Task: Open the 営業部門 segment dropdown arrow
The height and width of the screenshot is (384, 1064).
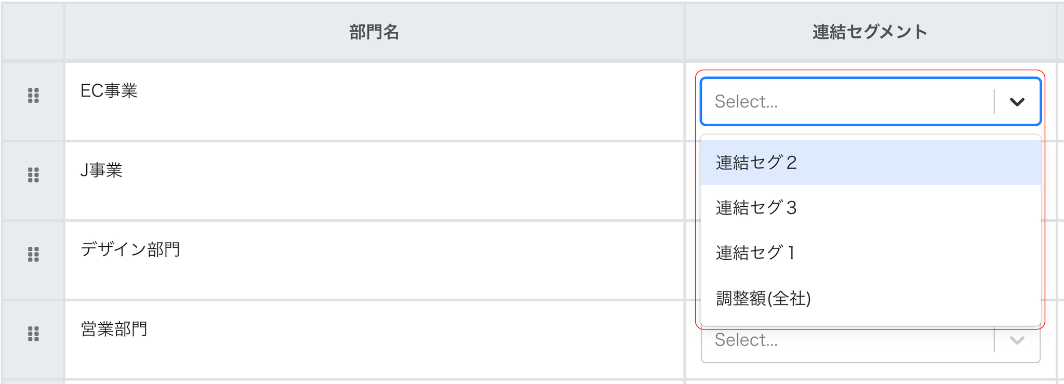Action: click(1017, 340)
